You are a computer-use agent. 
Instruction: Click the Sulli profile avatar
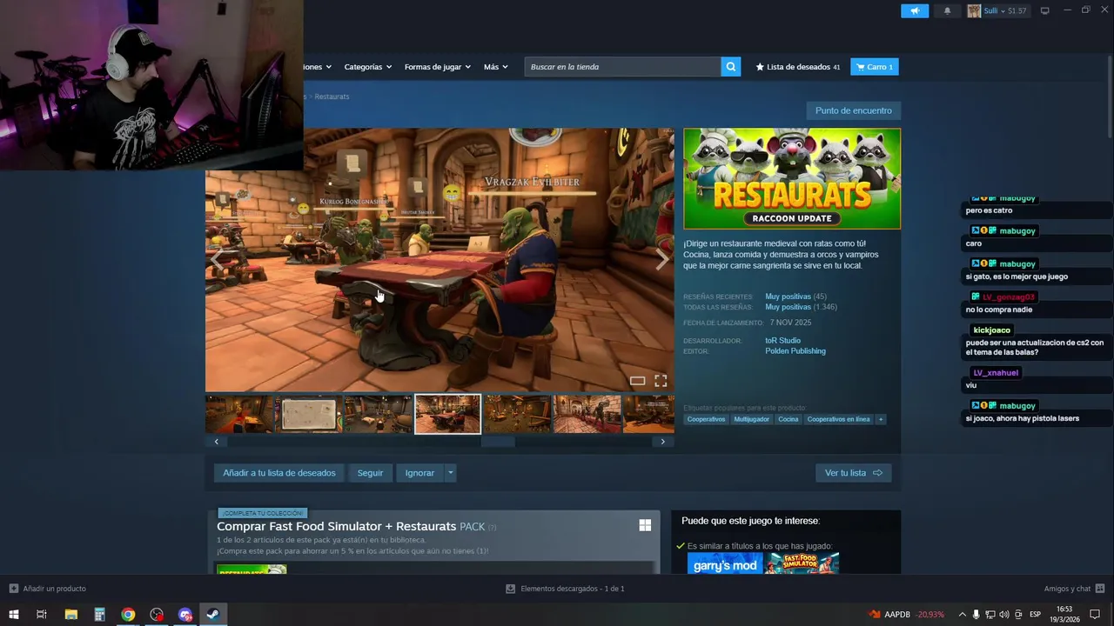coord(974,10)
